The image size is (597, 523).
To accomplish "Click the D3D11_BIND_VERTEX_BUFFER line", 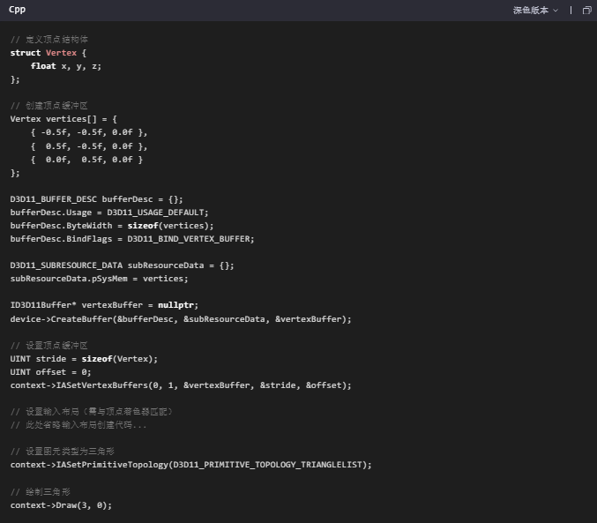I will 132,238.
